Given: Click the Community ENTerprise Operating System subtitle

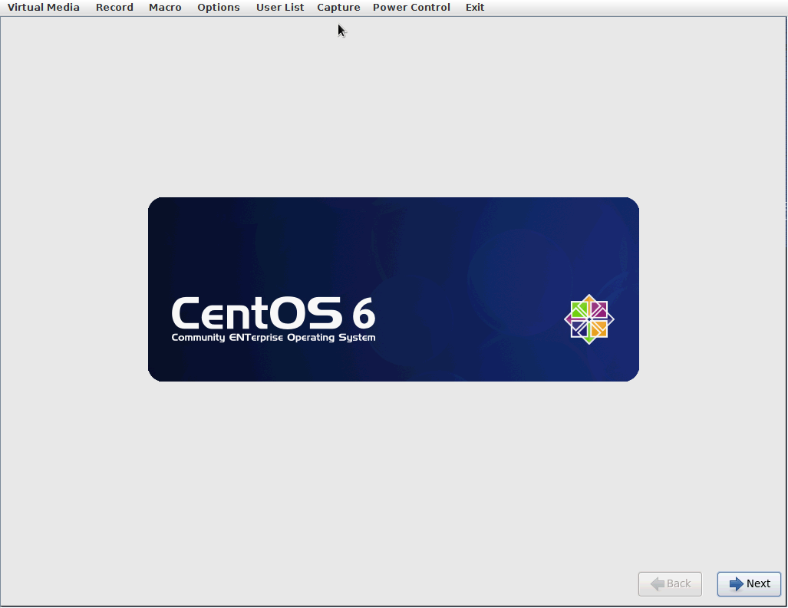Looking at the screenshot, I should click(x=273, y=338).
